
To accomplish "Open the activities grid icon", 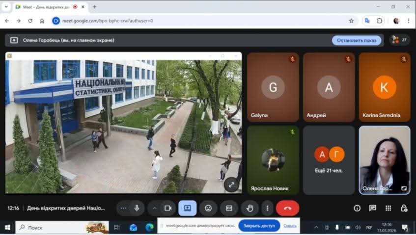I will point(388,208).
